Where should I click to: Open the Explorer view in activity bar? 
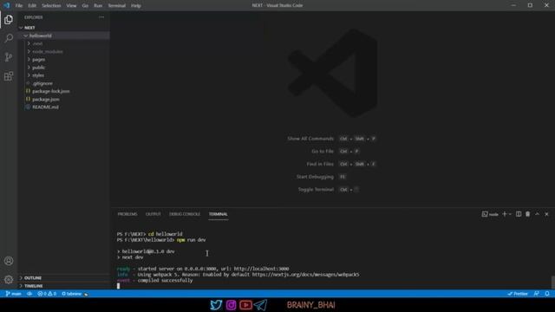pyautogui.click(x=9, y=19)
